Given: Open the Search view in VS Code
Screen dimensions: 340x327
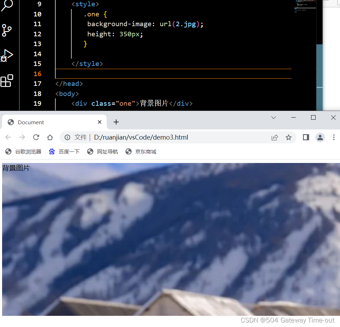Looking at the screenshot, I should [x=7, y=5].
